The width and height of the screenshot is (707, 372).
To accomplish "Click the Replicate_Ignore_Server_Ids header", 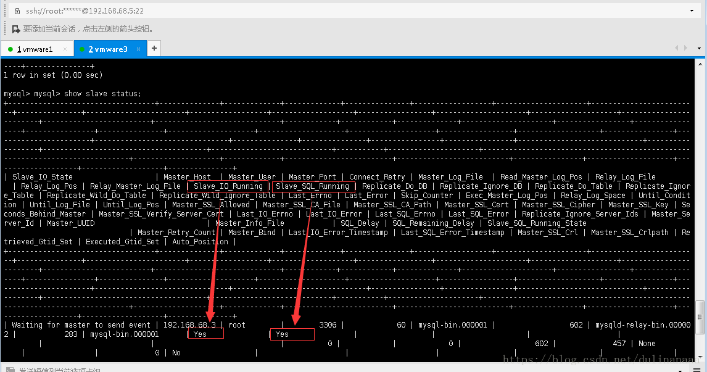I will pyautogui.click(x=580, y=213).
